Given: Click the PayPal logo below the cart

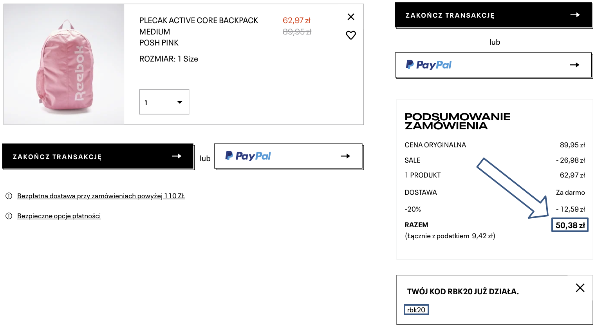Looking at the screenshot, I should (249, 156).
